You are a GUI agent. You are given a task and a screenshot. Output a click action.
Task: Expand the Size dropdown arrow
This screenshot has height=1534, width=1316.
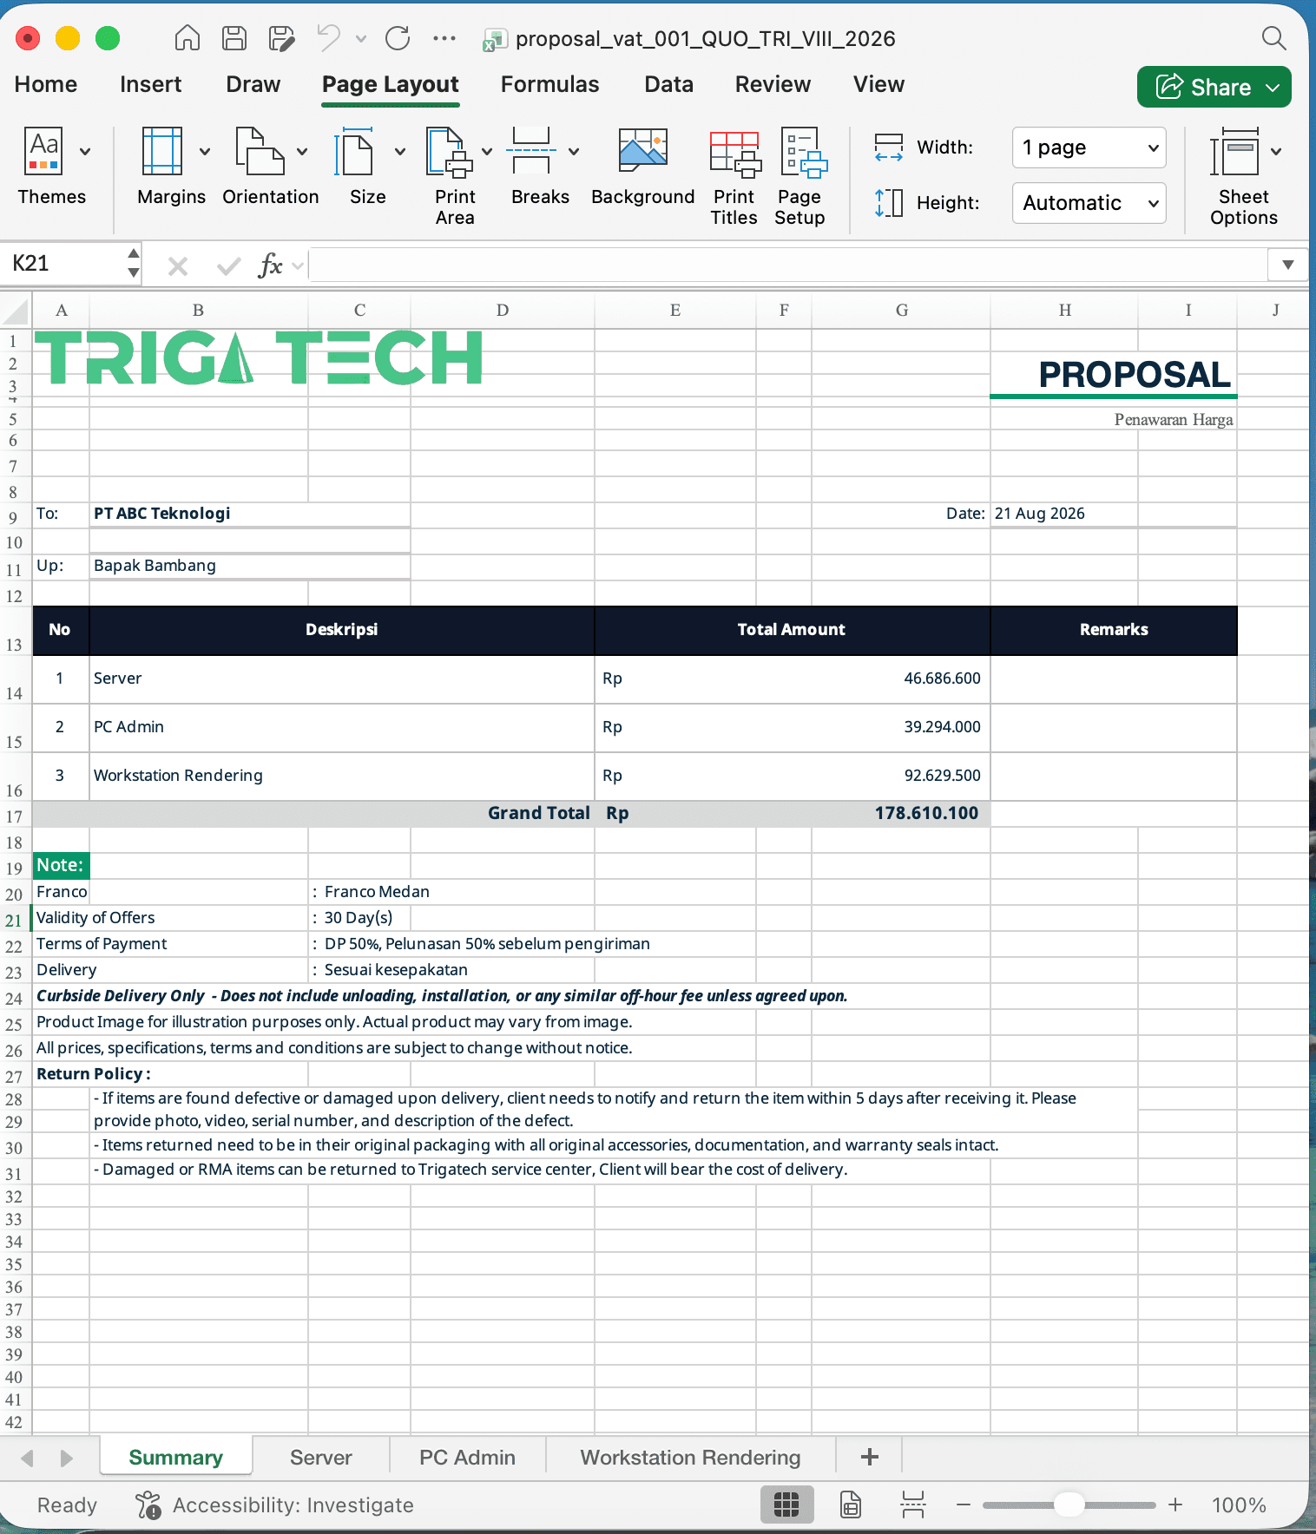click(400, 152)
